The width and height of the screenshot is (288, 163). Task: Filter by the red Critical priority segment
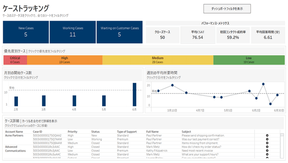click(x=15, y=60)
